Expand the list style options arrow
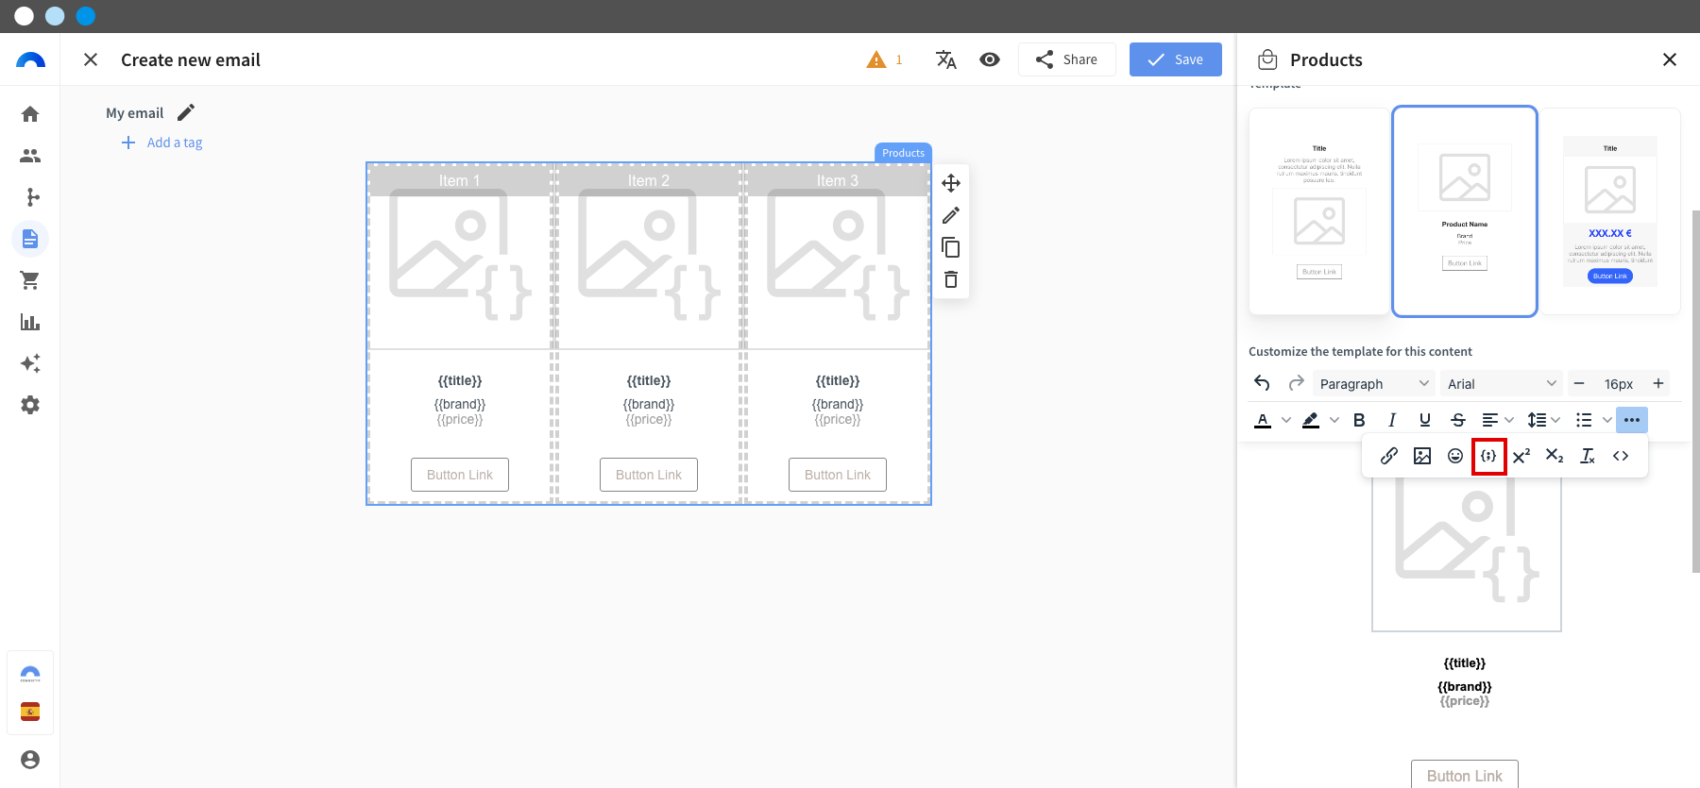1700x788 pixels. click(1607, 420)
